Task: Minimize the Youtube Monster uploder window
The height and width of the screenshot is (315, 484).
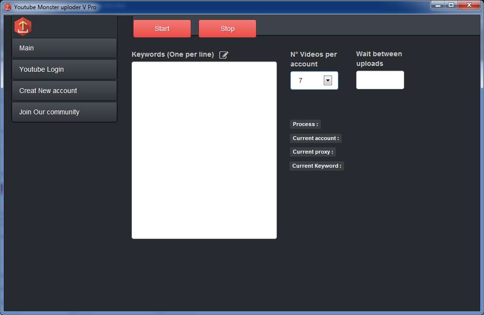Action: click(x=438, y=5)
